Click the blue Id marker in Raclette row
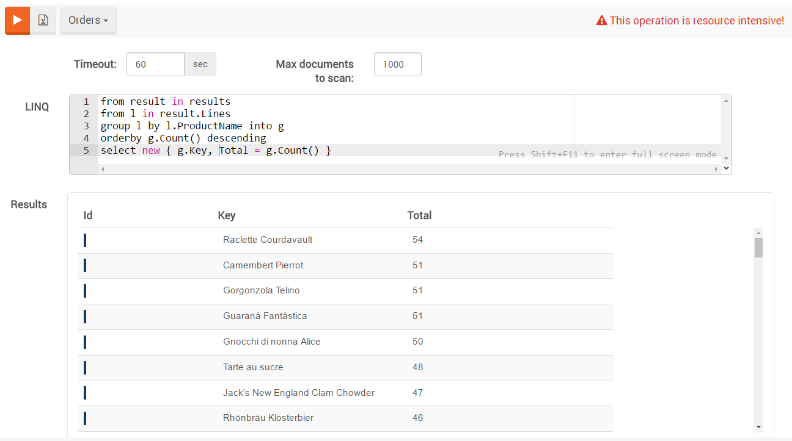This screenshot has width=792, height=441. 84,240
